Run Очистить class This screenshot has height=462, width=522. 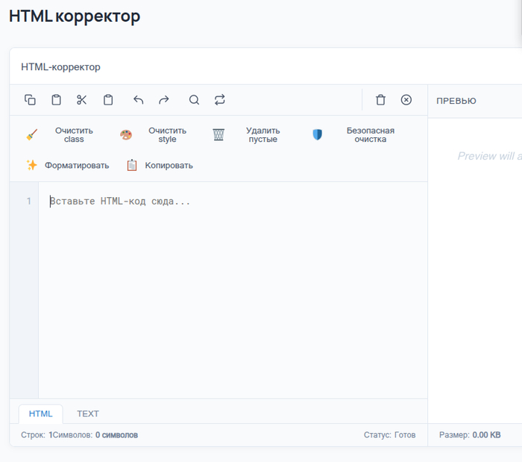[74, 135]
